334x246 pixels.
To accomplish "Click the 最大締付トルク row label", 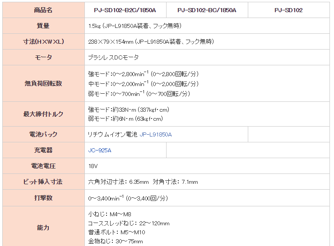I will 43,114.
